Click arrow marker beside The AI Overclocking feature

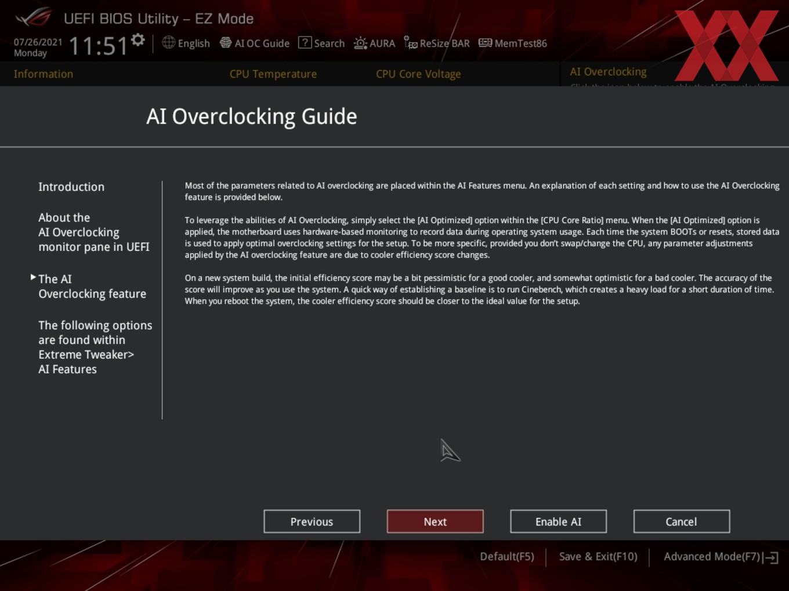pyautogui.click(x=33, y=278)
